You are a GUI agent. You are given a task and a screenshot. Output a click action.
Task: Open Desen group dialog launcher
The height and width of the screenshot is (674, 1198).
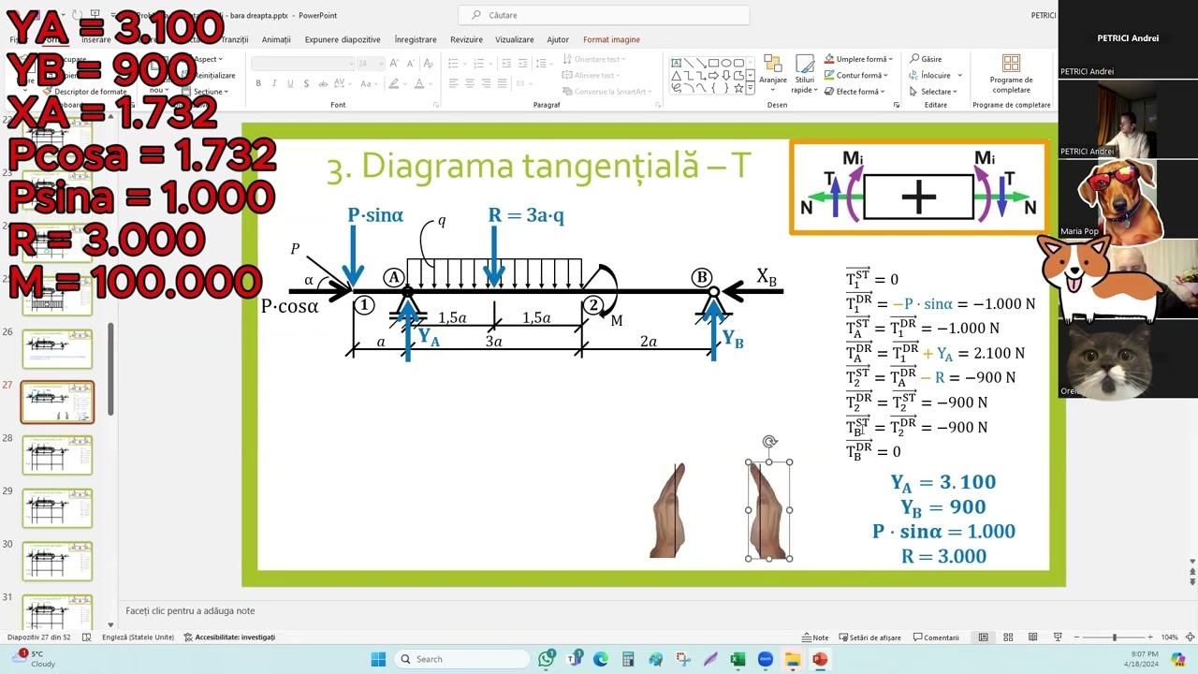pos(896,105)
